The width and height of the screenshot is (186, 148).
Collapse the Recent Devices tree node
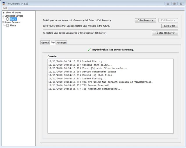(3, 22)
